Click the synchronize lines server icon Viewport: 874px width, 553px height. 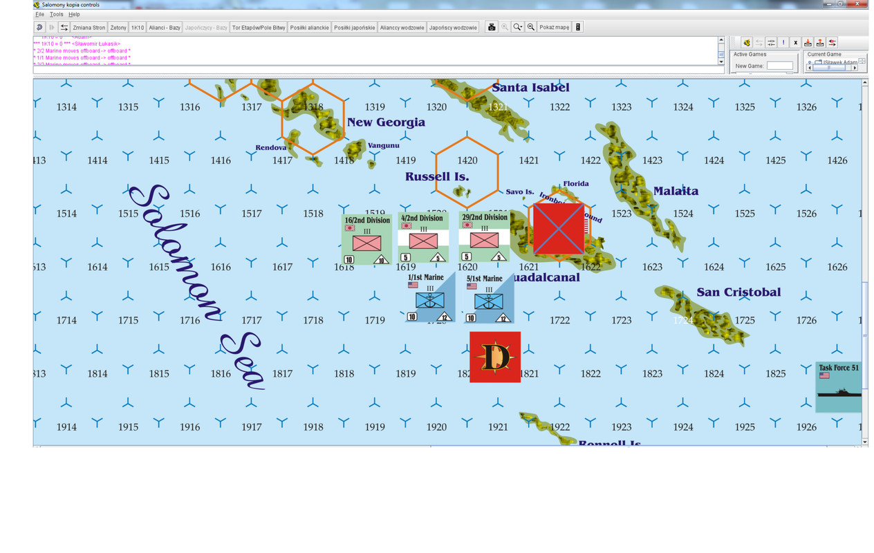click(x=771, y=42)
